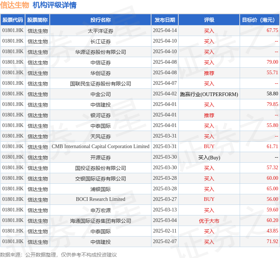This screenshot has height=258, width=280.
Task: Sort by the 股票代码 column header
Action: pyautogui.click(x=13, y=20)
